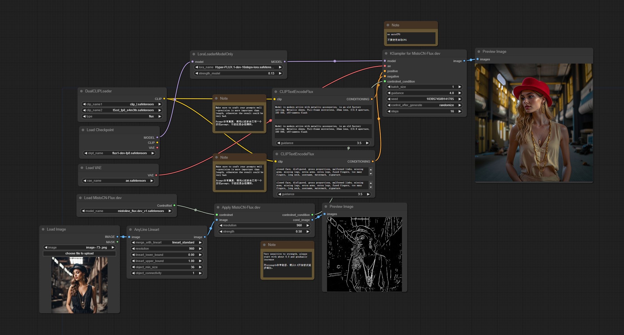
Task: Open control_after_generate randomize dropdown
Action: [x=424, y=105]
